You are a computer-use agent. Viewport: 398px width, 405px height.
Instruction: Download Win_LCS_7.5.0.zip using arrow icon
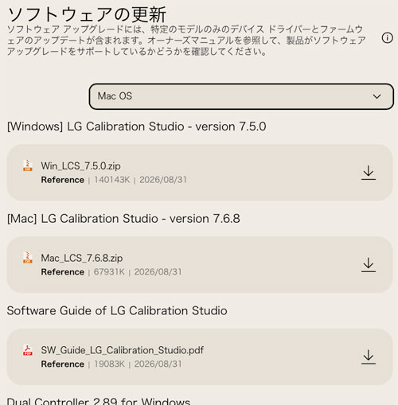(x=369, y=173)
